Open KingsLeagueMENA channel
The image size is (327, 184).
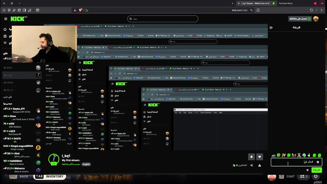click(21, 147)
